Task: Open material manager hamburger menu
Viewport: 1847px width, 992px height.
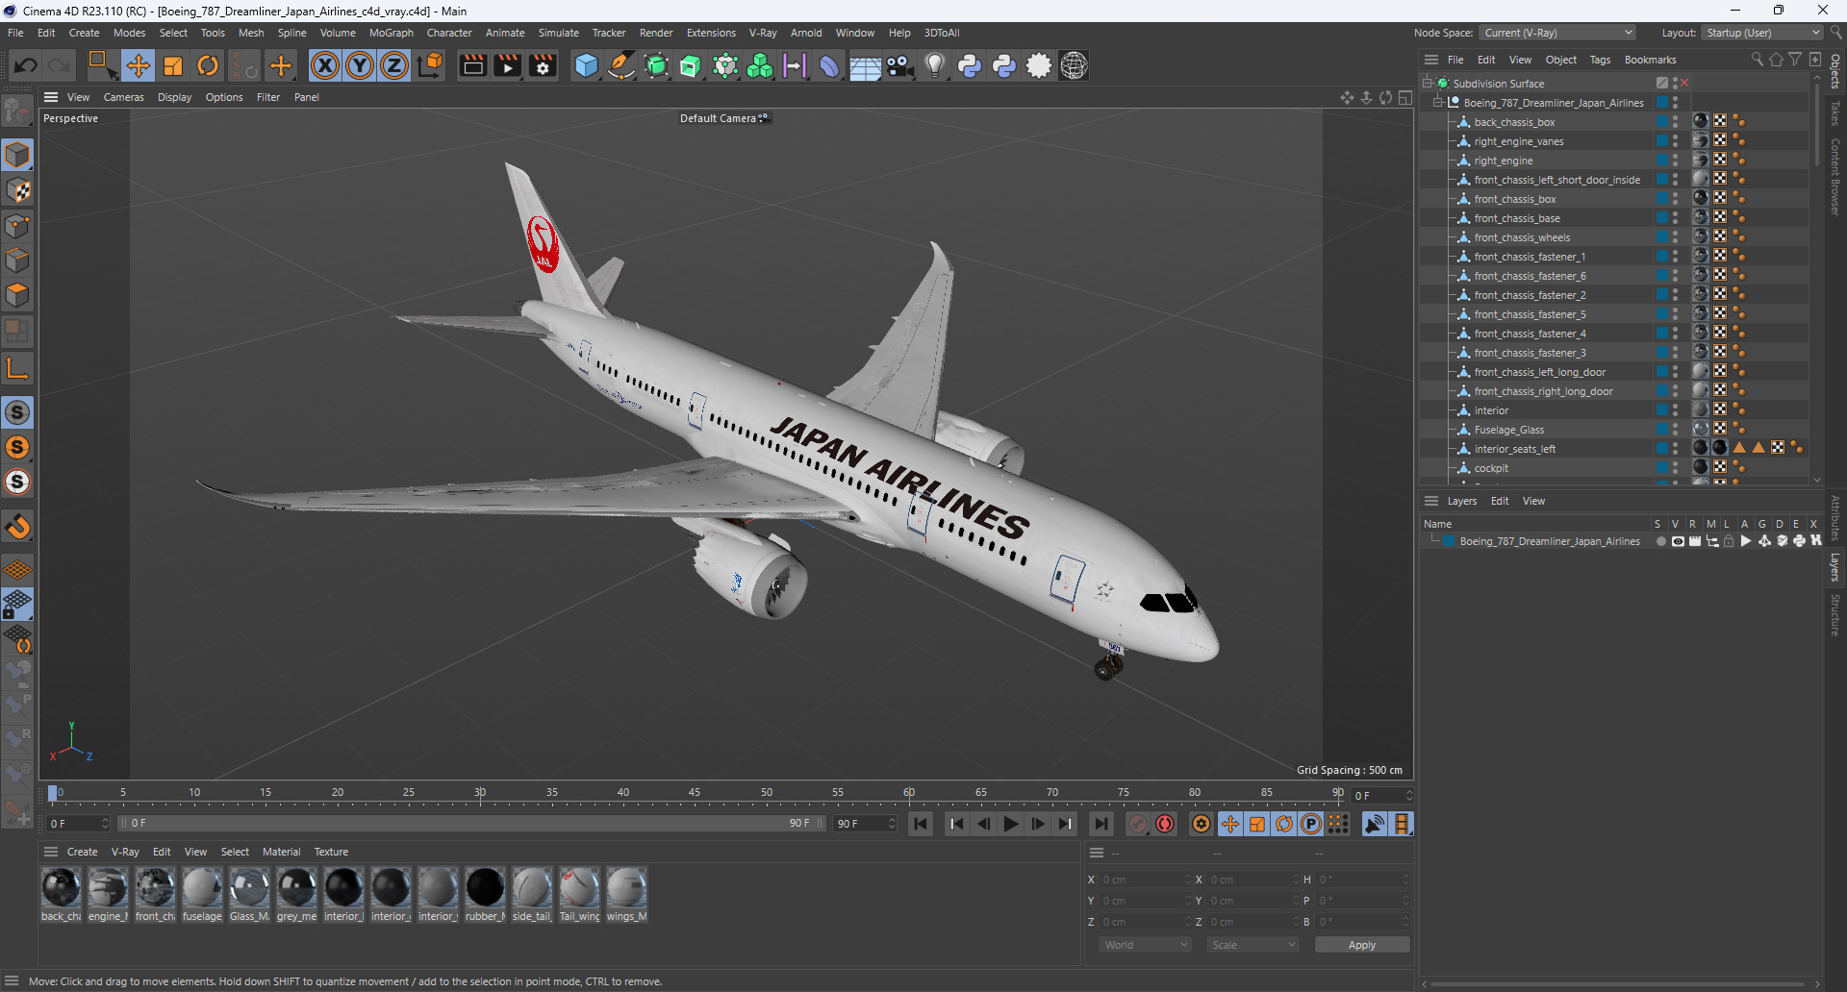Action: pyautogui.click(x=51, y=852)
